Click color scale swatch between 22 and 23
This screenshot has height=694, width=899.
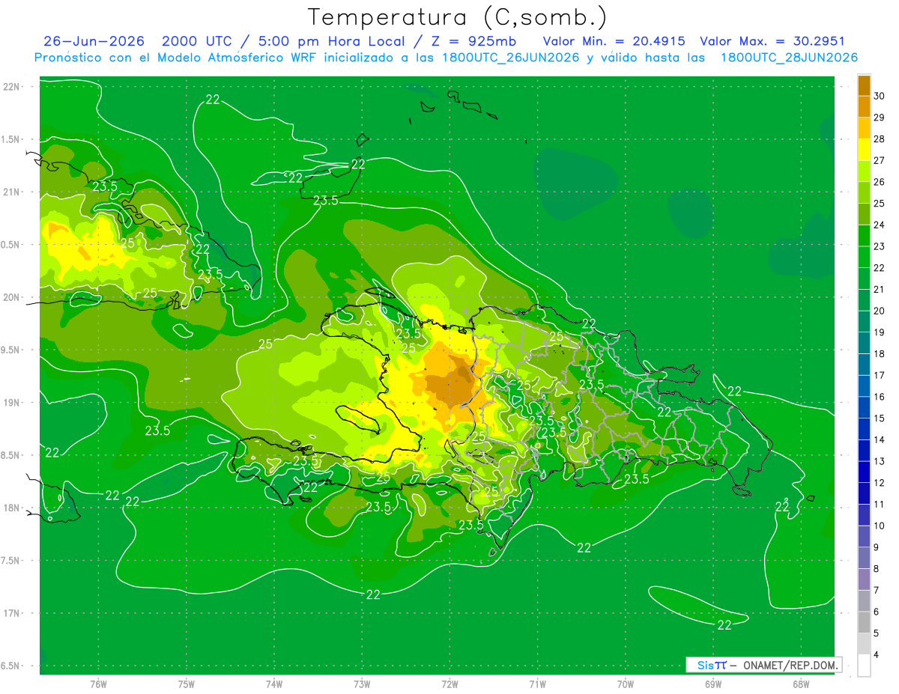click(x=864, y=257)
